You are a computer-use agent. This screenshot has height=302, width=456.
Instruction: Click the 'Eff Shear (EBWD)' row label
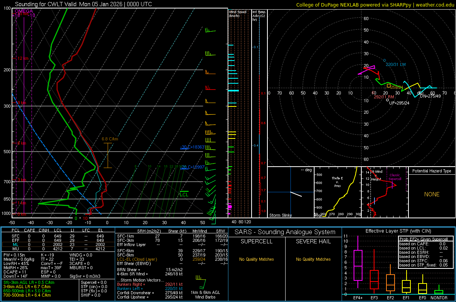tap(134, 263)
